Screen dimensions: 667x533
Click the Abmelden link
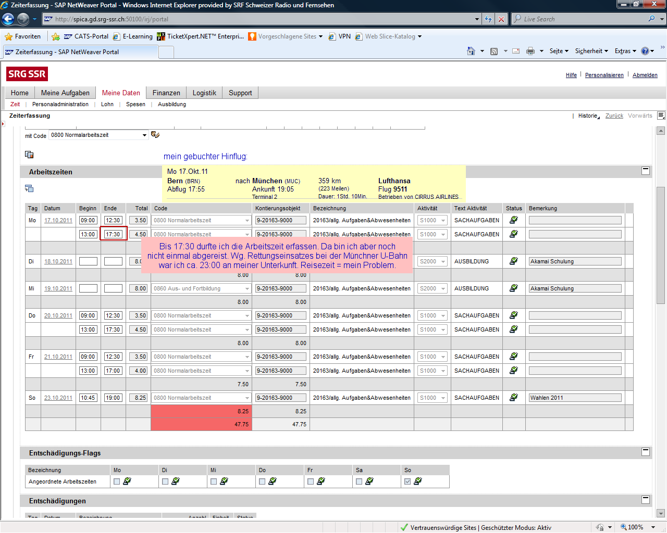(x=645, y=75)
